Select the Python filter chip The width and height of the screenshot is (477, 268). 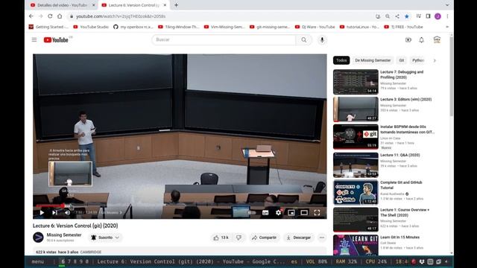[417, 60]
